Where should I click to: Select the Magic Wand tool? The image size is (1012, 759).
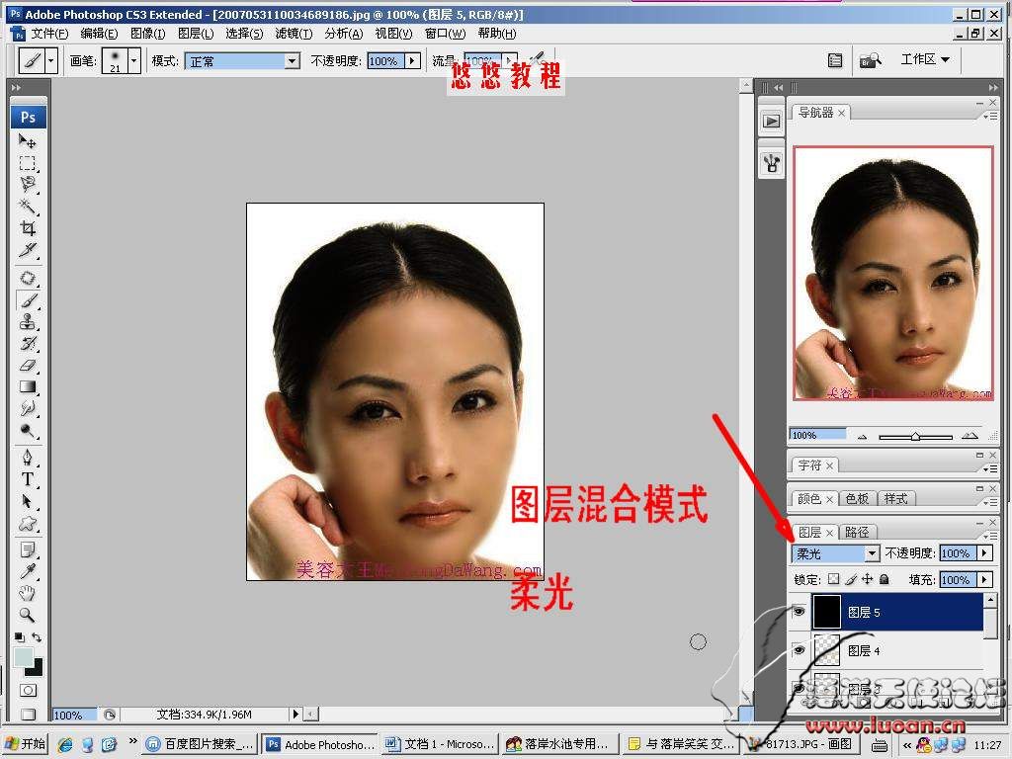pos(27,206)
